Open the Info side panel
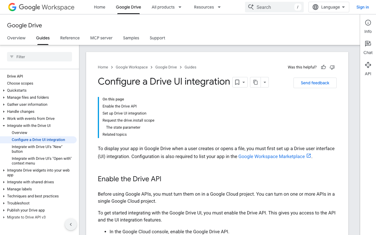The width and height of the screenshot is (376, 235). coord(368,26)
